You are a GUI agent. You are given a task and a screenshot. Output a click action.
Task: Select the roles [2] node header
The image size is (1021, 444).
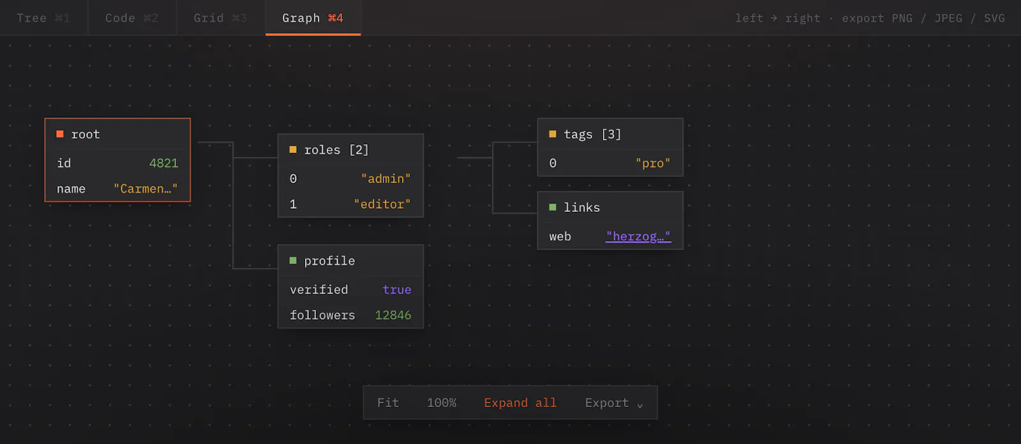(350, 150)
